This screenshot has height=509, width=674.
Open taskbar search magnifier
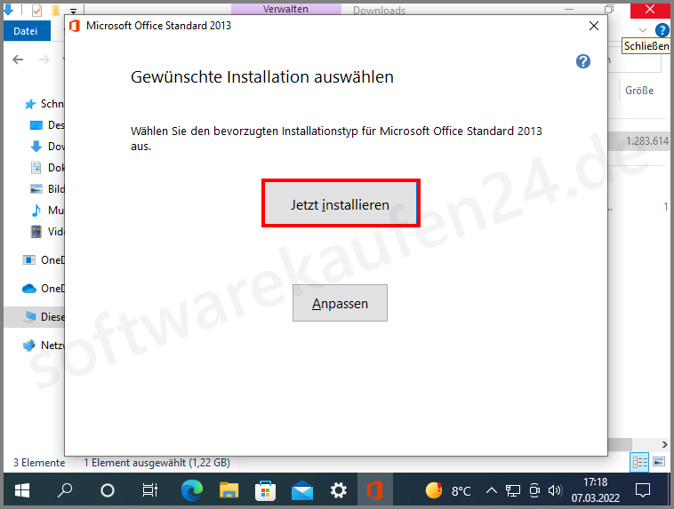click(x=65, y=490)
